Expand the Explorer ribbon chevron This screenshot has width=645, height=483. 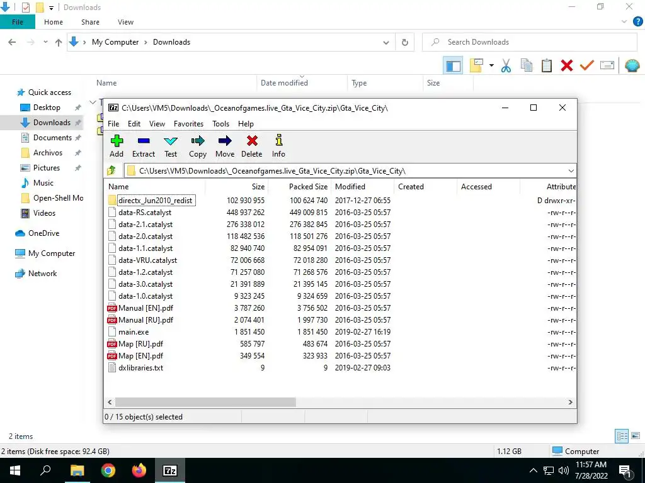point(624,22)
